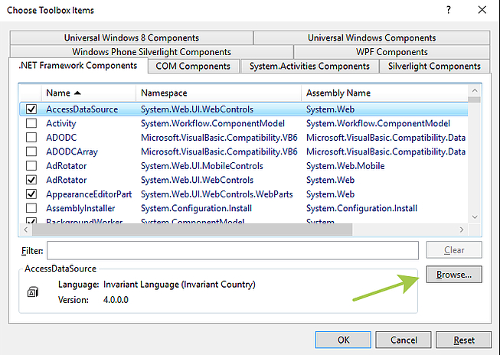Select the AppearanceEditorPart row name

pyautogui.click(x=89, y=194)
